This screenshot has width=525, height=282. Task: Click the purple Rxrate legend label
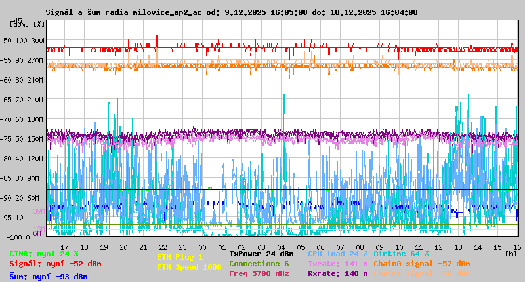click(x=337, y=273)
